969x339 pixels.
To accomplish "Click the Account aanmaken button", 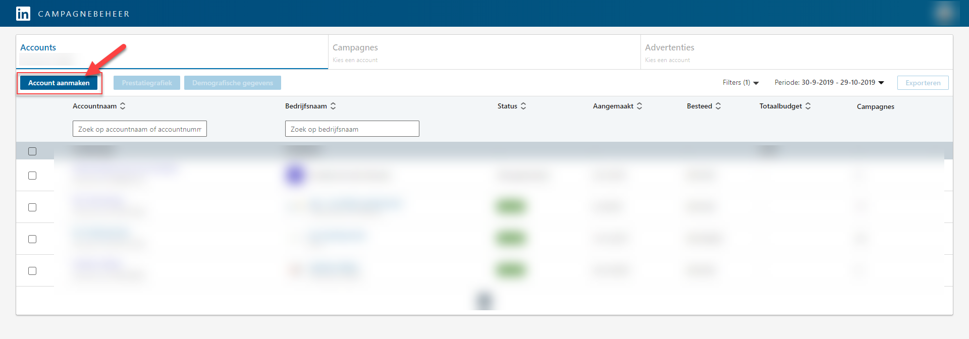I will pyautogui.click(x=59, y=83).
